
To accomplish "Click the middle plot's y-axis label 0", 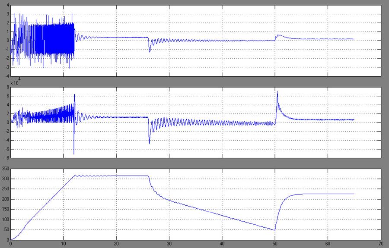I will pyautogui.click(x=7, y=122).
